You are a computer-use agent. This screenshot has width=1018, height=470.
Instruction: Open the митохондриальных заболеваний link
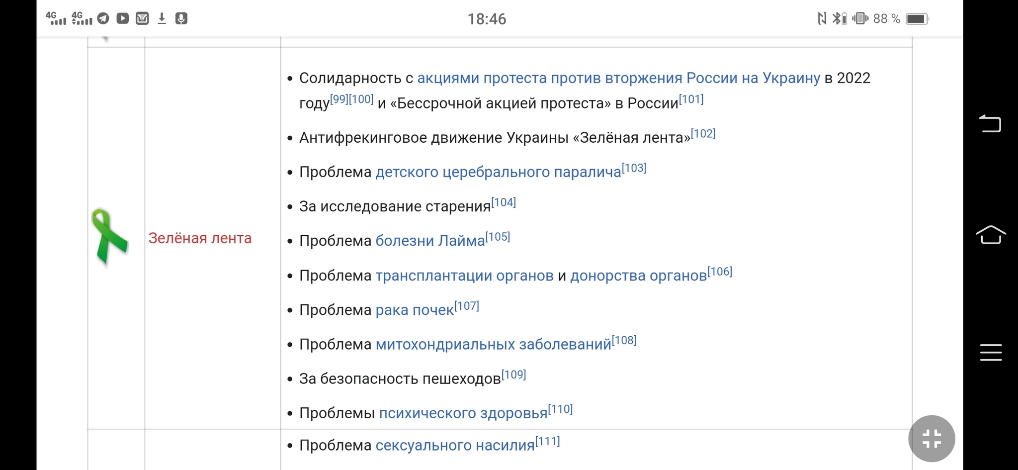(x=493, y=344)
